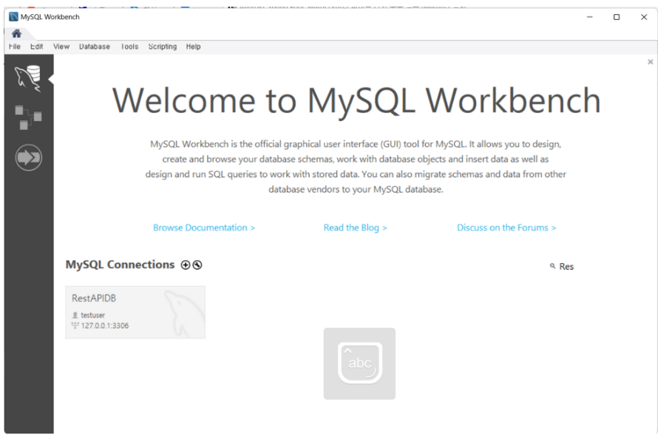669x441 pixels.
Task: Add a new MySQL connection with plus icon
Action: pyautogui.click(x=185, y=265)
